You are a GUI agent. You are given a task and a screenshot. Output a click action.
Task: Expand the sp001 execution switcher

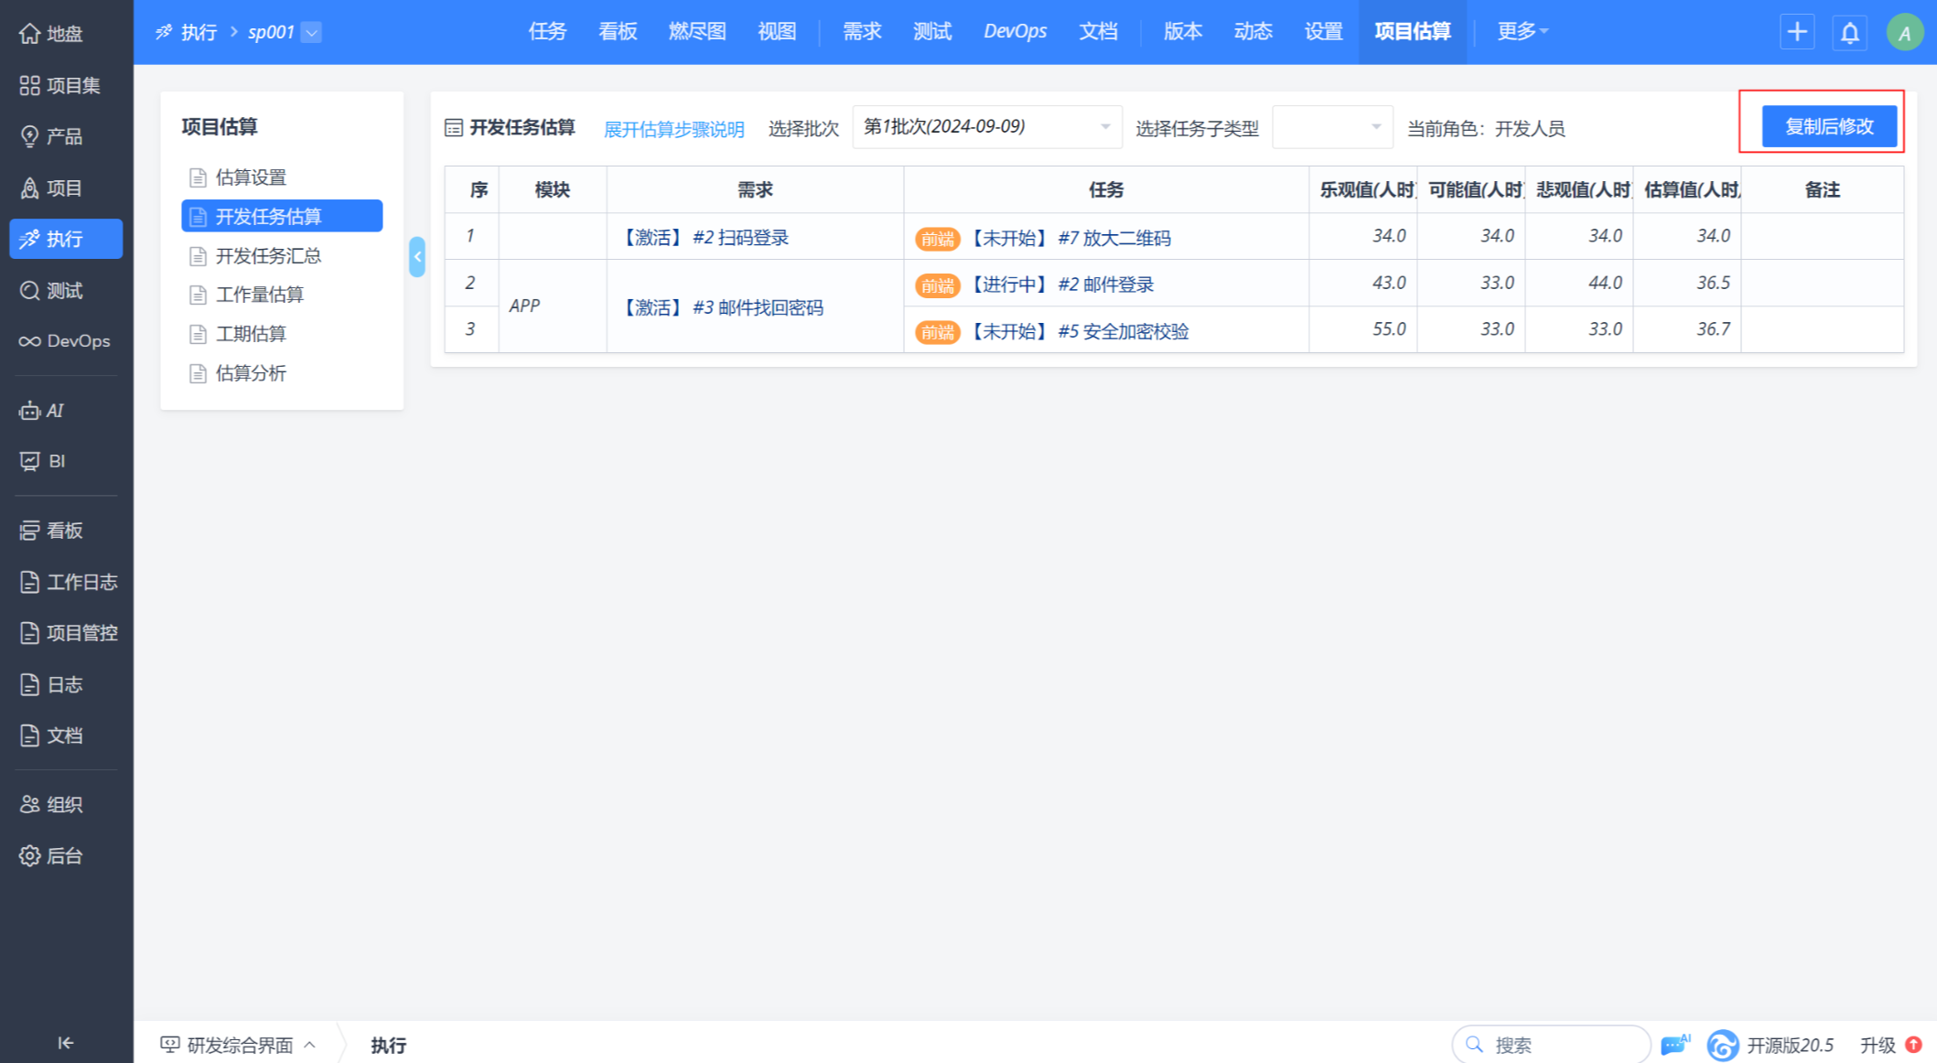[311, 33]
